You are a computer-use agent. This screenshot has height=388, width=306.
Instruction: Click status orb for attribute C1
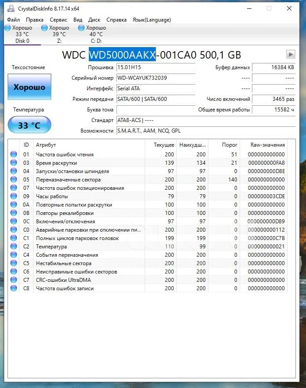pyautogui.click(x=14, y=238)
